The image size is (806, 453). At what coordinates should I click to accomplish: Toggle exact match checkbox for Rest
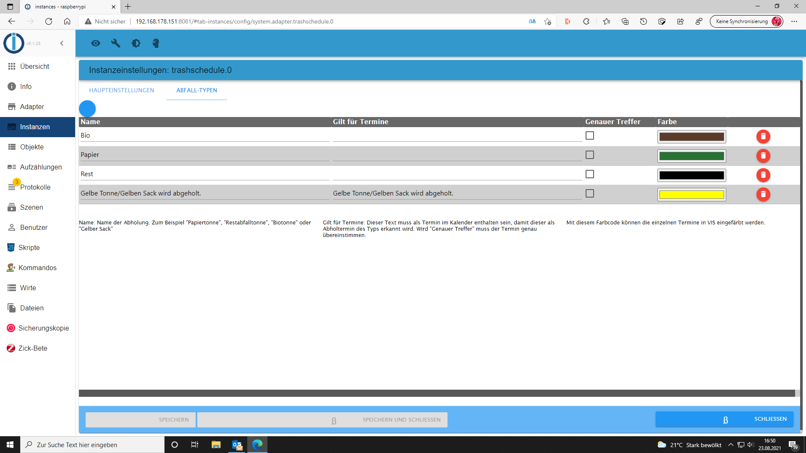click(x=590, y=174)
